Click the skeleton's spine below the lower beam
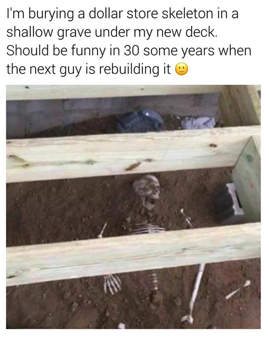This screenshot has height=337, width=269. [155, 281]
